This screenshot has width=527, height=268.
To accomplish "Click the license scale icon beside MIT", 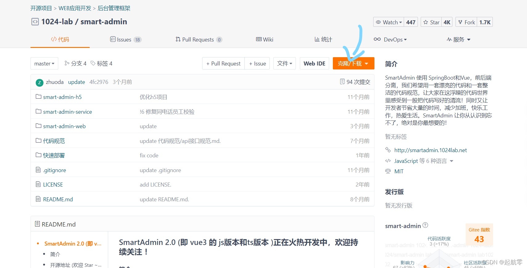I will pyautogui.click(x=388, y=171).
